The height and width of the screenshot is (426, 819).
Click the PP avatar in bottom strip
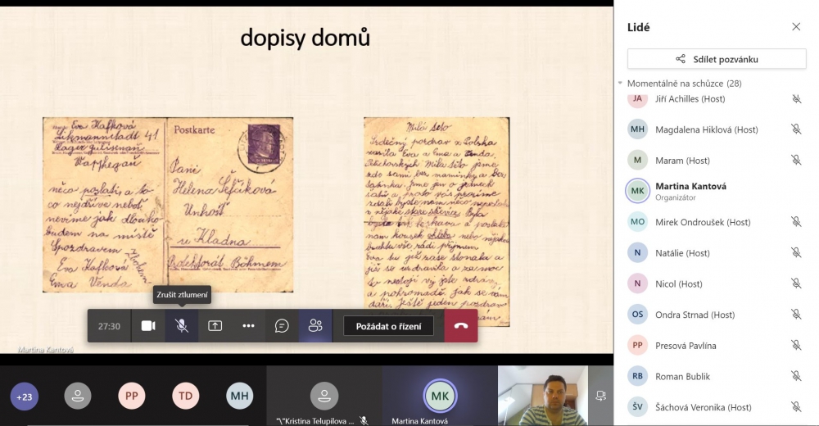pyautogui.click(x=132, y=396)
